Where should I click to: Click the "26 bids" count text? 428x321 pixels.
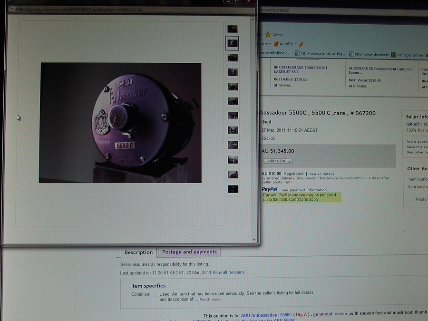click(268, 138)
